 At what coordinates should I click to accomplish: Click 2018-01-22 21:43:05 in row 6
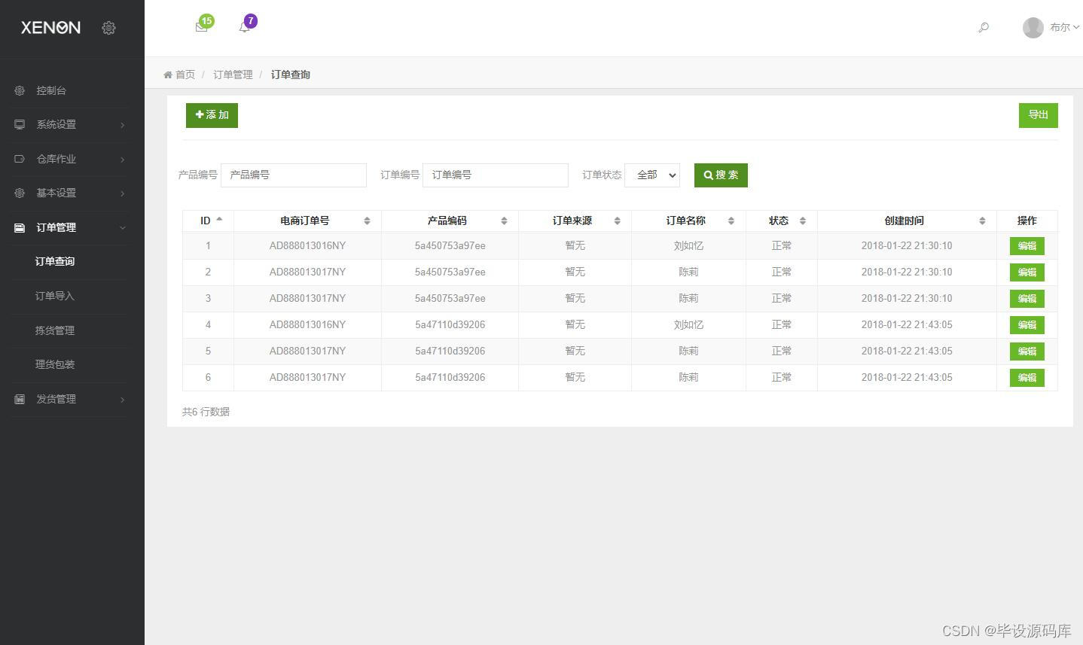click(x=907, y=377)
